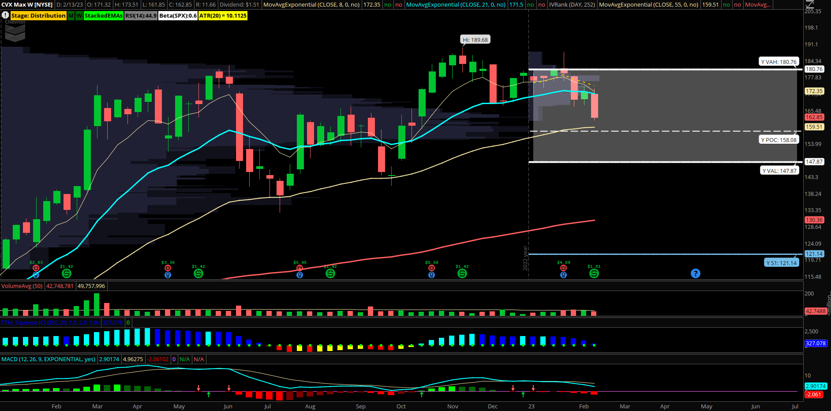
Task: Click the CVX Max W [NYSE] symbol header
Action: (x=27, y=4)
